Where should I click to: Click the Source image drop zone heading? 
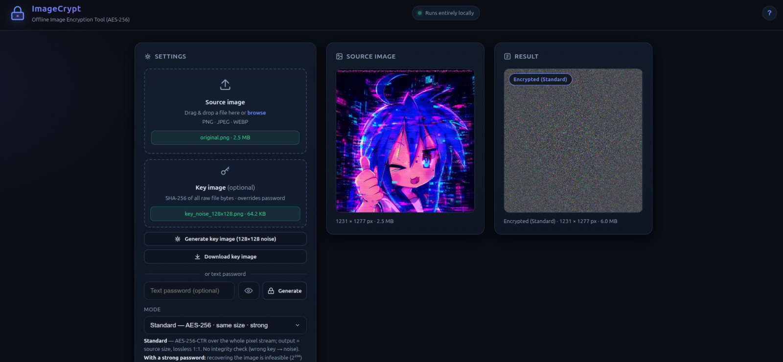pyautogui.click(x=225, y=102)
